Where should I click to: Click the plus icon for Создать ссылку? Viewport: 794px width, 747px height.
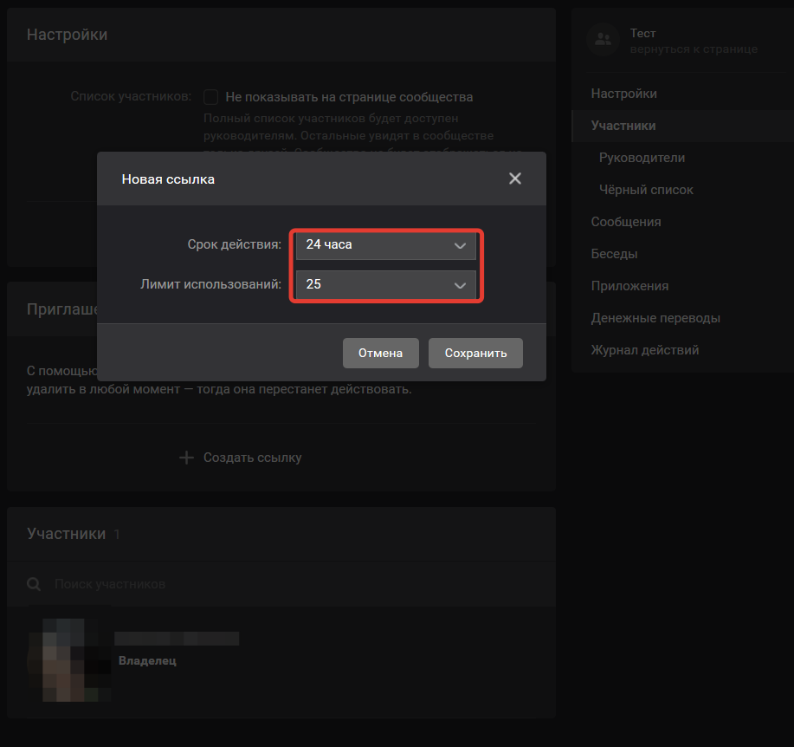click(186, 458)
